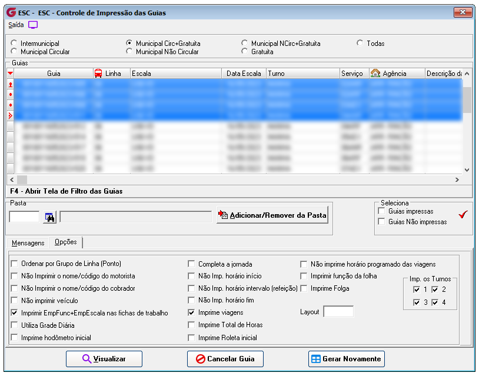Click the Gerar Novamente button

pyautogui.click(x=347, y=359)
